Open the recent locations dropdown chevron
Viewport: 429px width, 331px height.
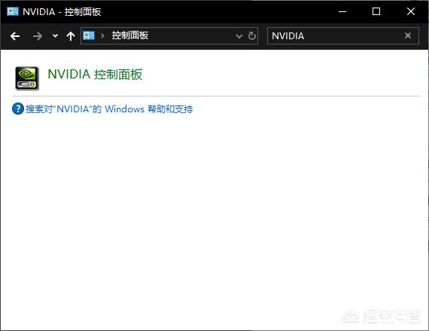point(55,35)
